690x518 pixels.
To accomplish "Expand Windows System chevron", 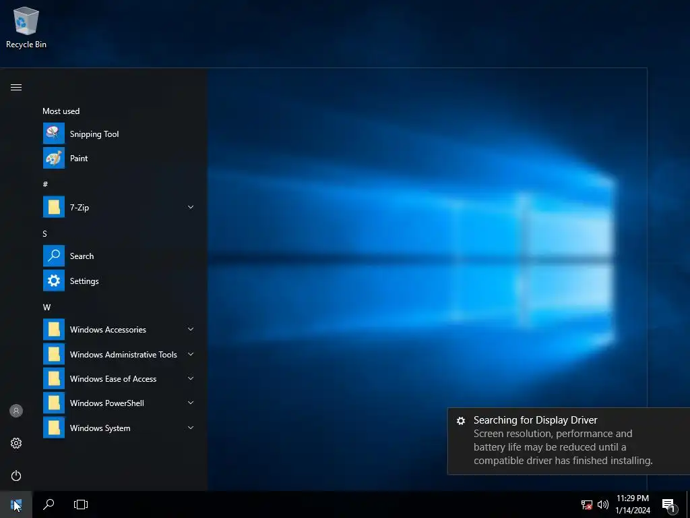I will tap(191, 428).
